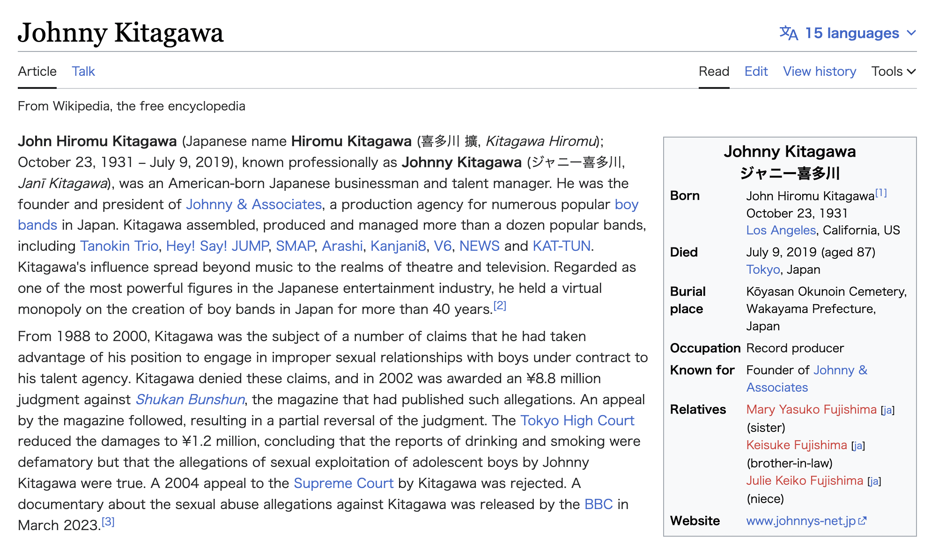Click the 'Kōyasan Okunoin Cemetery' burial text
946x554 pixels.
[826, 292]
